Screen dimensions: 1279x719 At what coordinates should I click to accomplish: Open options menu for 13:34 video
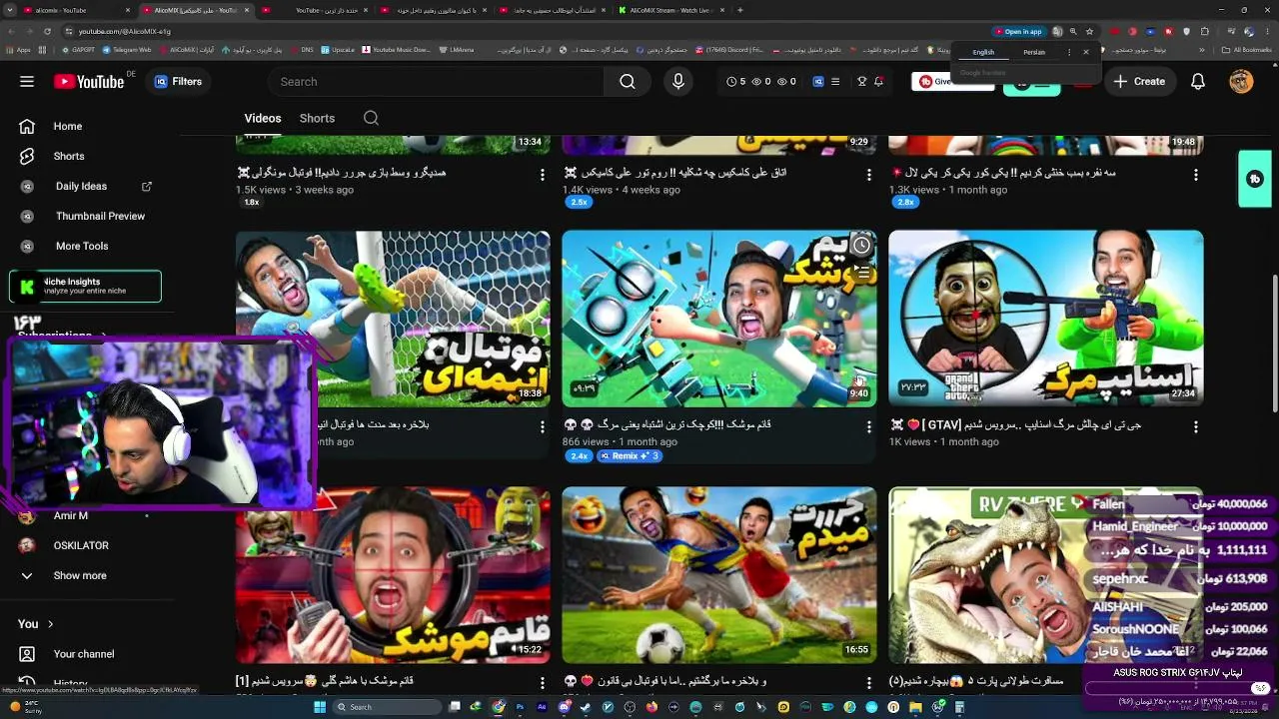(x=543, y=175)
